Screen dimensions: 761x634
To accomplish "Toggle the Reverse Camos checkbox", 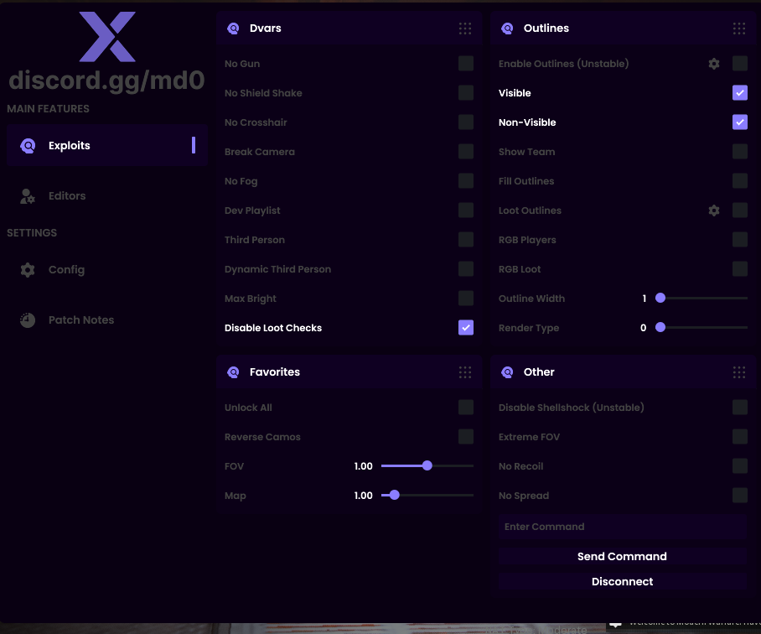I will click(x=466, y=436).
